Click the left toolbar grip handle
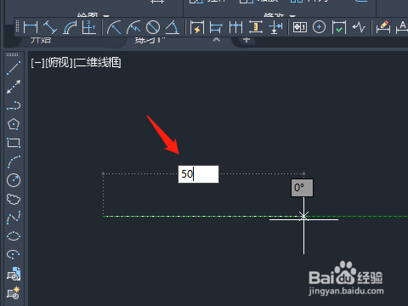This screenshot has width=408, height=306. tap(12, 54)
